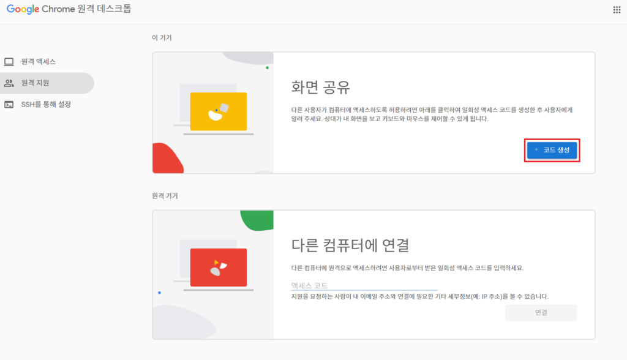Click the terminal icon beside SSH를 통해 설정
Image resolution: width=627 pixels, height=360 pixels.
(9, 105)
